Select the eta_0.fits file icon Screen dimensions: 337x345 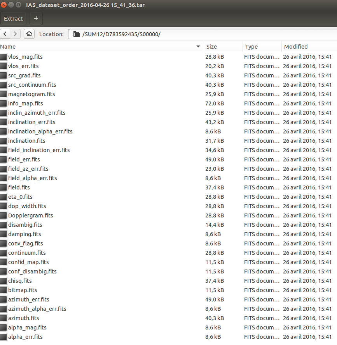tap(3, 197)
